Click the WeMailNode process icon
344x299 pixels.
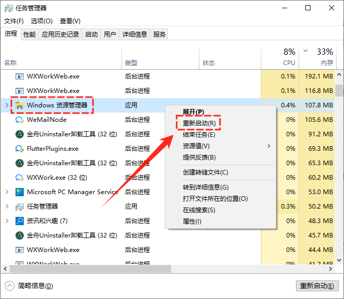click(x=20, y=120)
